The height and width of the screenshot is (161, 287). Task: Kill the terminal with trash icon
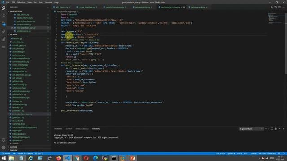pos(276,129)
